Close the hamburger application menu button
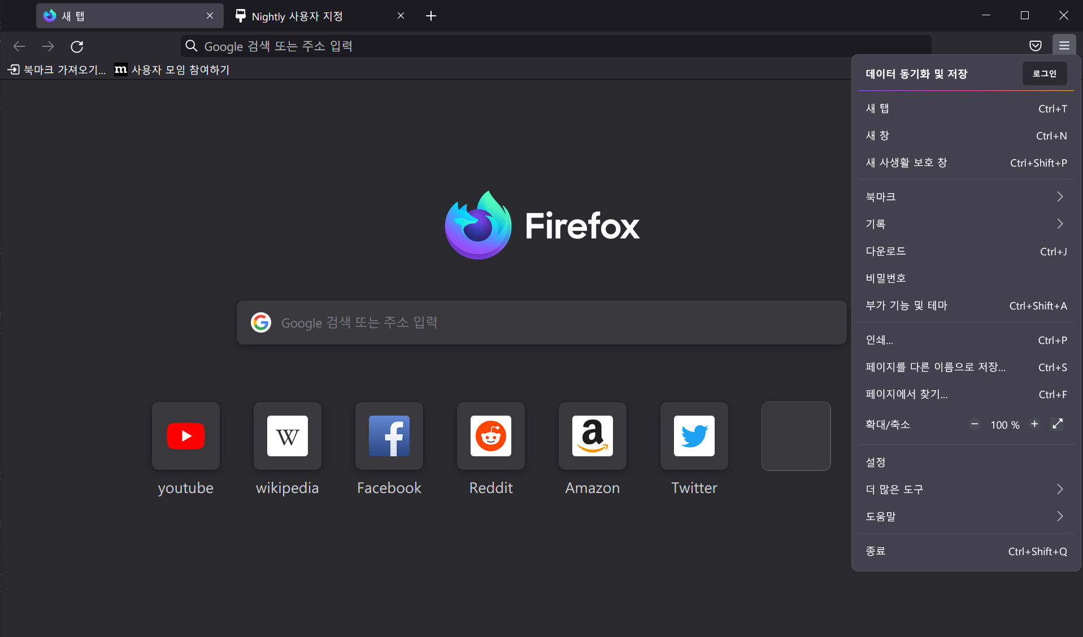 1064,46
